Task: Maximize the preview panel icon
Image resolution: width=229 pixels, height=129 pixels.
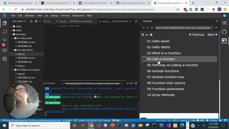Action: tap(217, 21)
